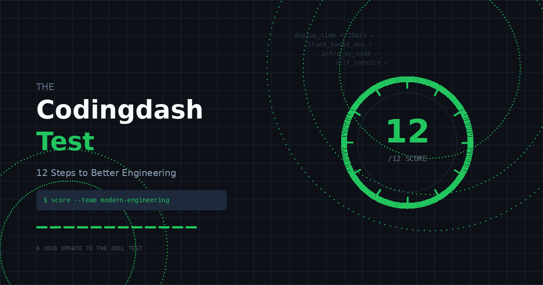
Task: Click the green gauge ring icon
Action: (x=406, y=79)
